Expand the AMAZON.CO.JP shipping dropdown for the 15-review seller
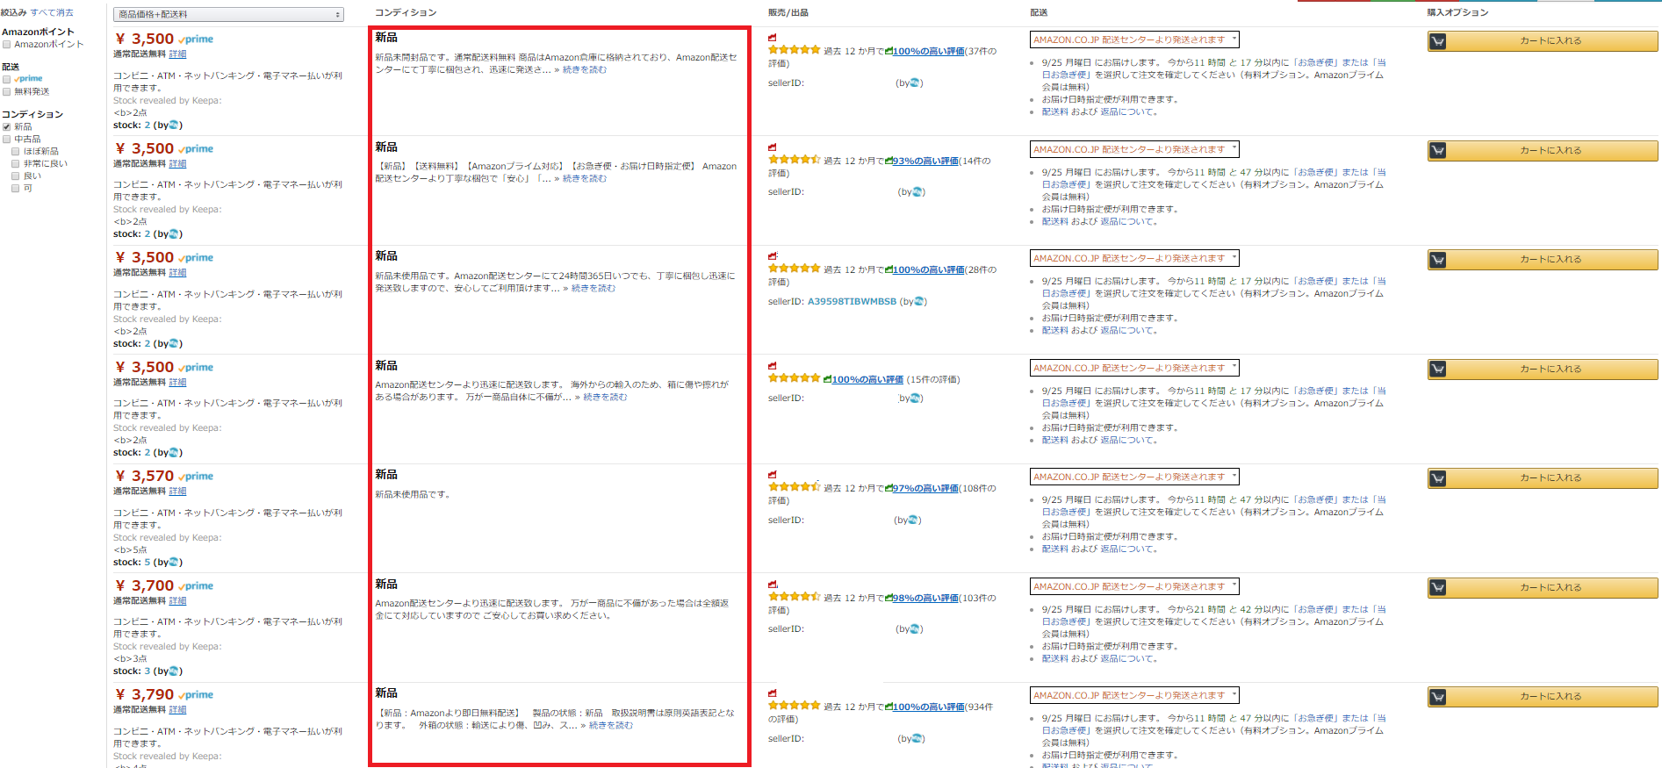 [x=1134, y=368]
